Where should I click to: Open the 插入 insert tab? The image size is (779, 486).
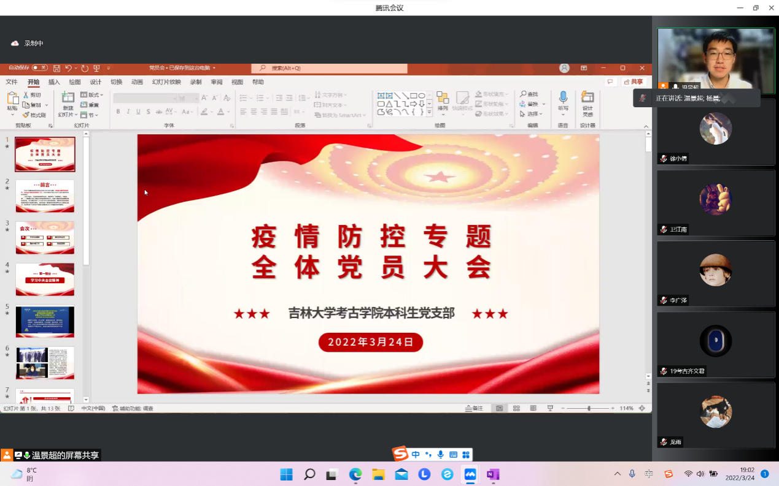pyautogui.click(x=54, y=82)
